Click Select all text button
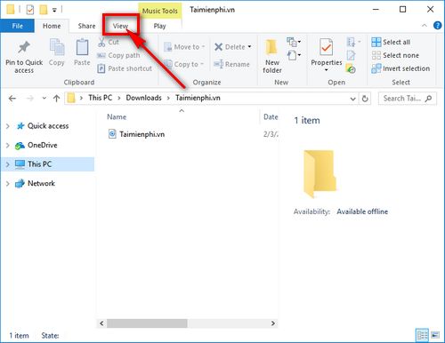The height and width of the screenshot is (343, 445). click(x=396, y=42)
